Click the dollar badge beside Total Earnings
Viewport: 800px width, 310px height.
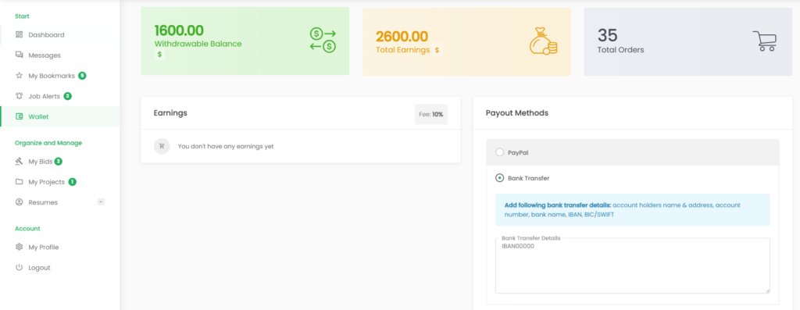tap(437, 50)
